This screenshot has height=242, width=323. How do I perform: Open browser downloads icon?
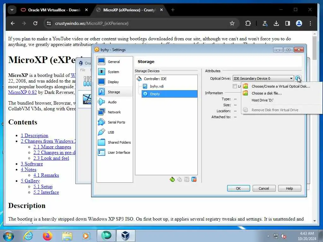click(x=276, y=23)
